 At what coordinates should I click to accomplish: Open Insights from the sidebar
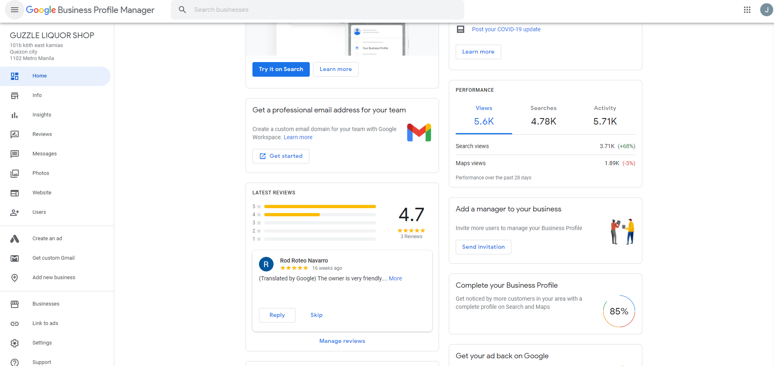pos(41,115)
